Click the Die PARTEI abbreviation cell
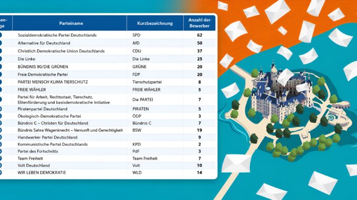357x200 pixels. (x=143, y=100)
